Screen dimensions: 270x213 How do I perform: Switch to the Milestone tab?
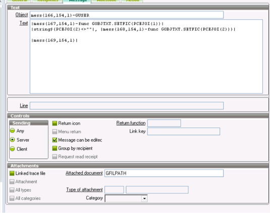click(x=106, y=1)
